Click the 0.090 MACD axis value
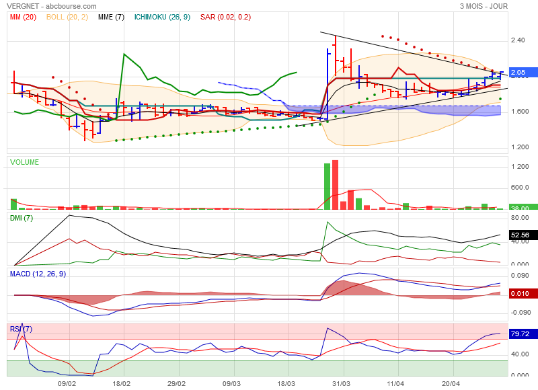The height and width of the screenshot is (390, 538). coord(521,276)
